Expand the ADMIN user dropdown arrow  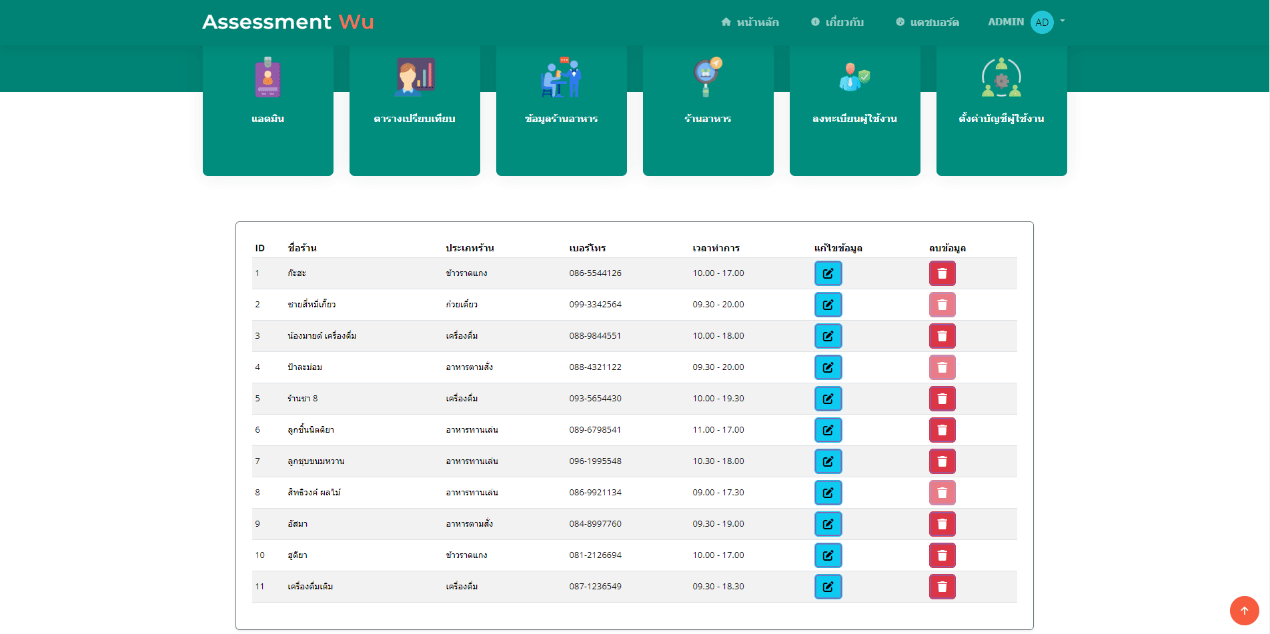tap(1063, 21)
